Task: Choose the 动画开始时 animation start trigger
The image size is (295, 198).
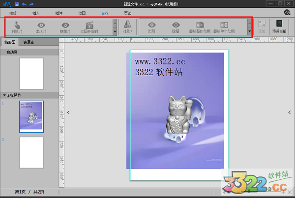Action: [x=89, y=27]
